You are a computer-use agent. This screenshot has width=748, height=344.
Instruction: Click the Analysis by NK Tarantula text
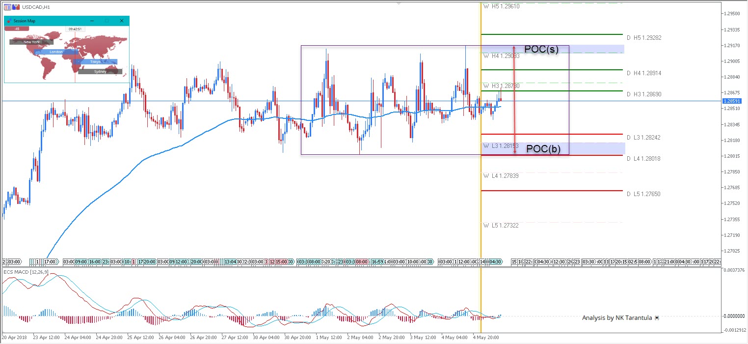[617, 318]
